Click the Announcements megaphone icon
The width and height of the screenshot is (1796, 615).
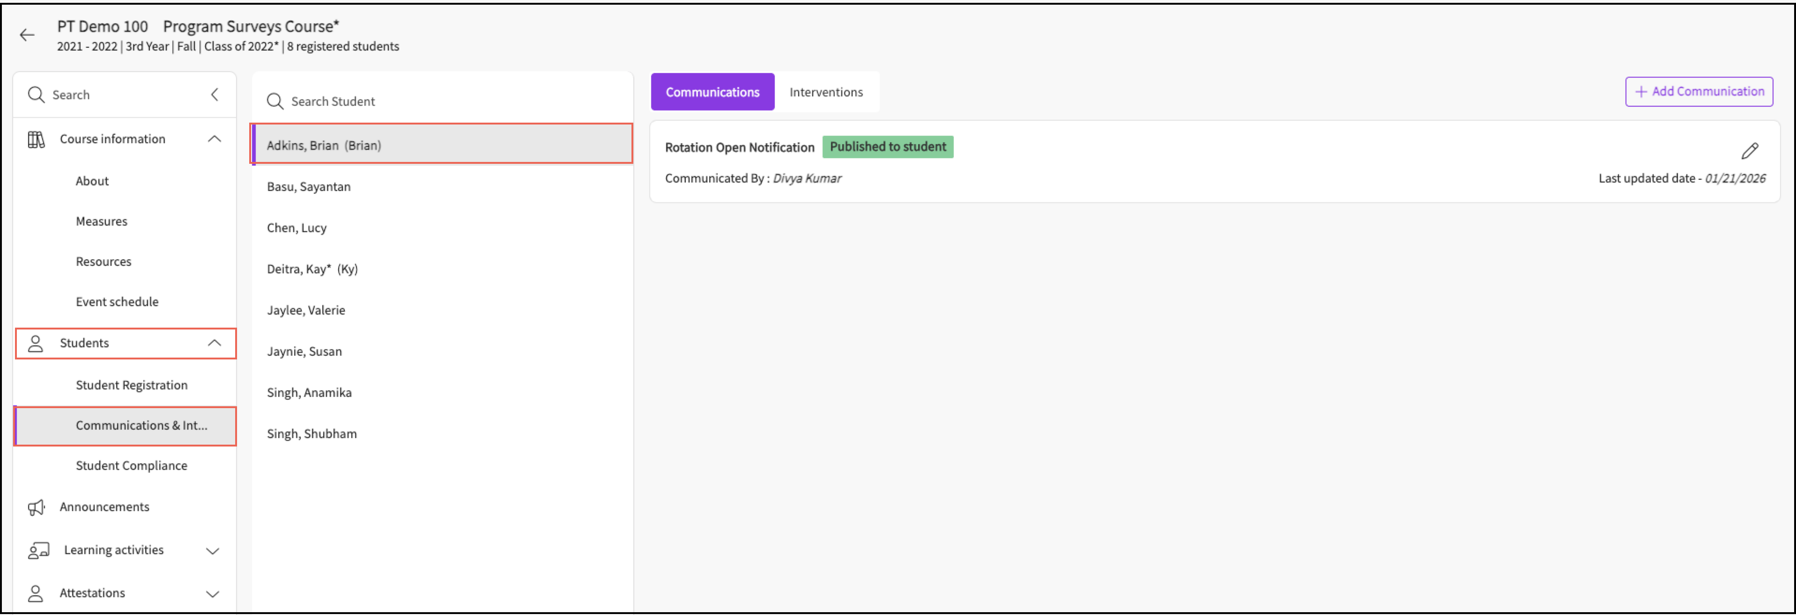tap(36, 507)
